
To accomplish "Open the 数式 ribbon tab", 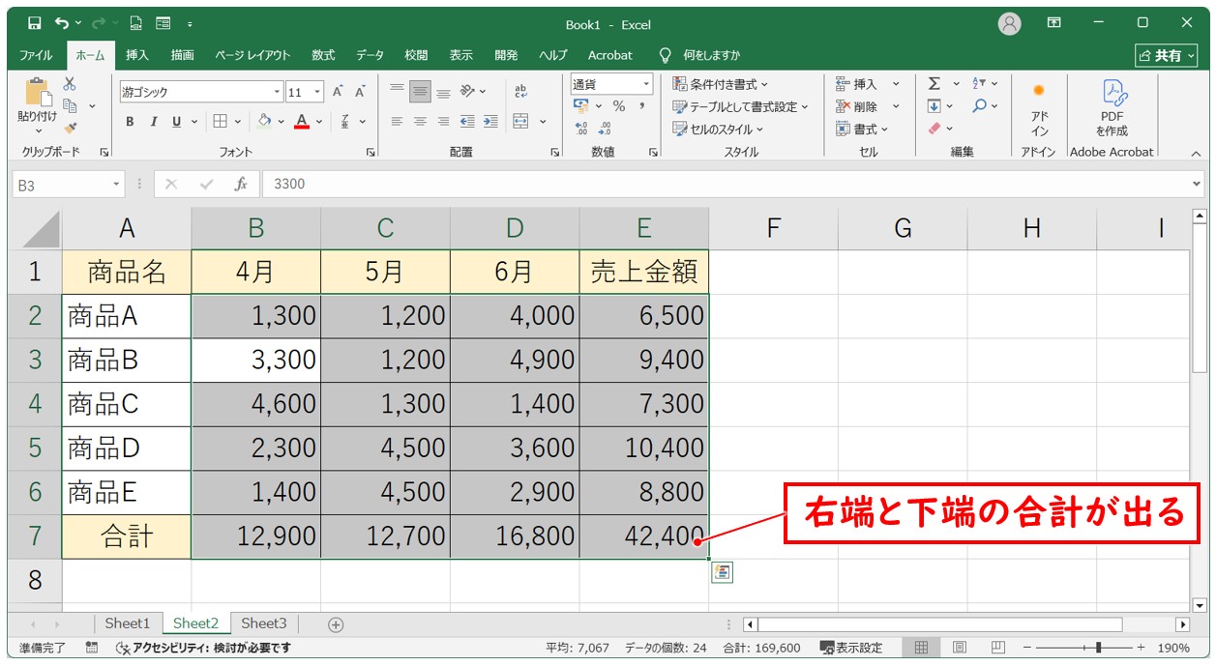I will pyautogui.click(x=323, y=55).
